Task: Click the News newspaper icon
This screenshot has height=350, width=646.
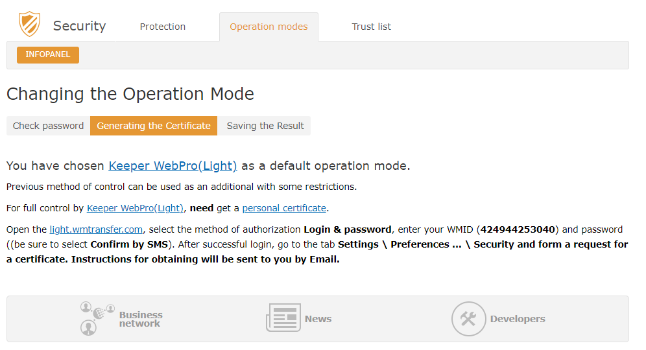Action: (283, 318)
